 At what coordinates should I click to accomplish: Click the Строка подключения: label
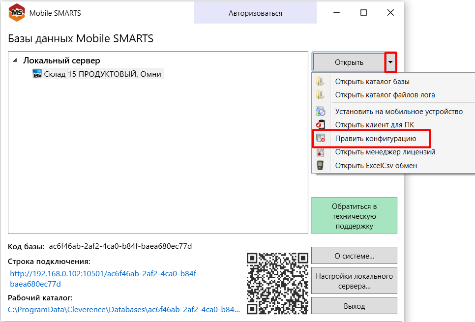(49, 261)
